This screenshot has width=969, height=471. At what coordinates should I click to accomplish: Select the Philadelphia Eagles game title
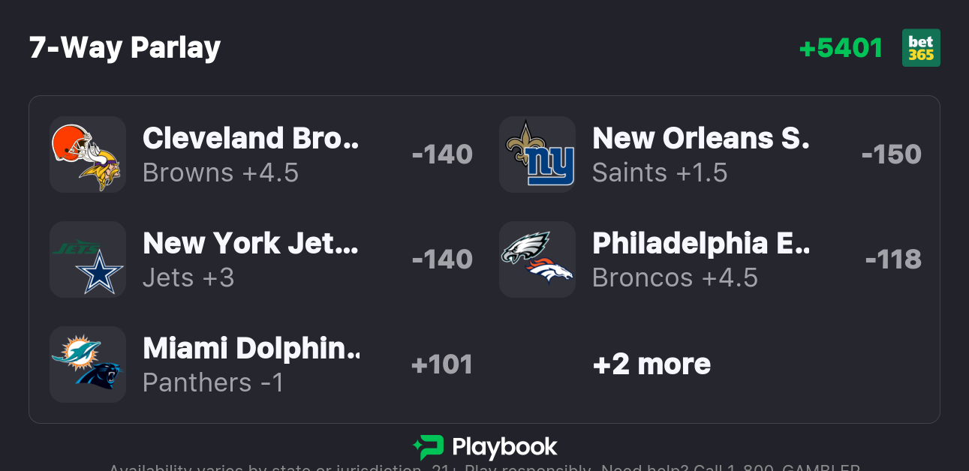[700, 244]
